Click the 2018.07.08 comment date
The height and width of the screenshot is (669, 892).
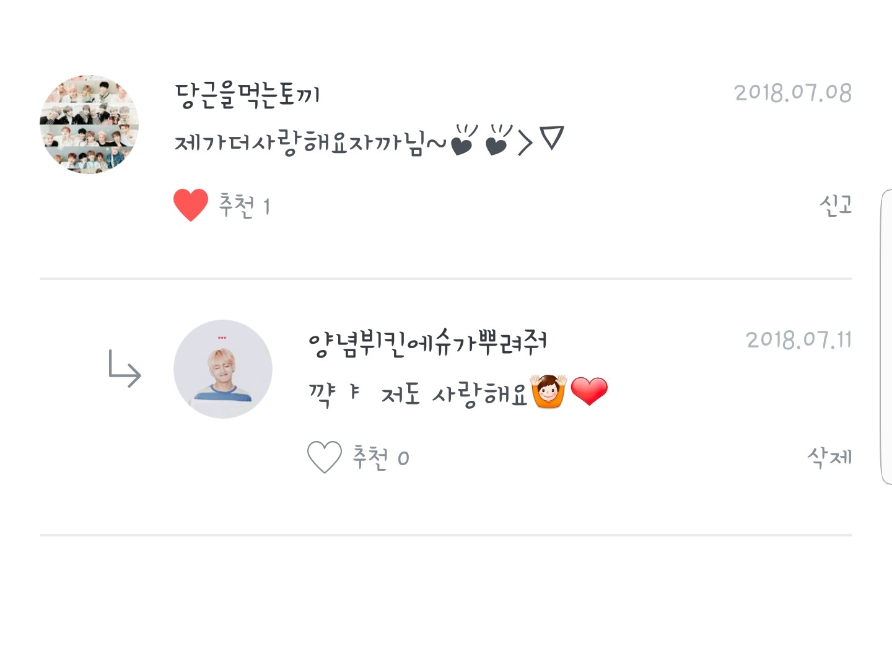tap(793, 93)
